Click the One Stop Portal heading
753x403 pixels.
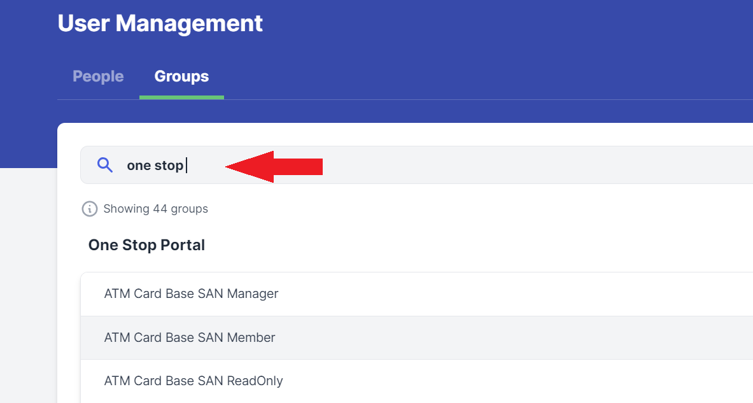click(x=146, y=244)
